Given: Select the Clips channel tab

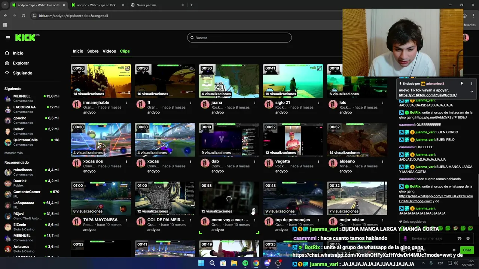Looking at the screenshot, I should point(125,51).
